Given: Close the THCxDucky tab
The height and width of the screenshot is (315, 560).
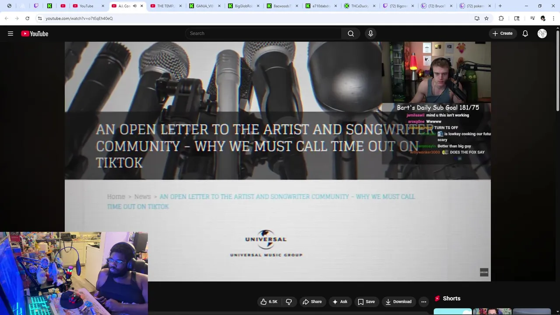Looking at the screenshot, I should point(374,6).
